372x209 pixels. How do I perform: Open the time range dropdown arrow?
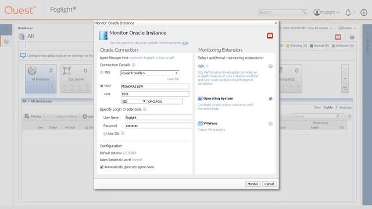pyautogui.click(x=331, y=28)
